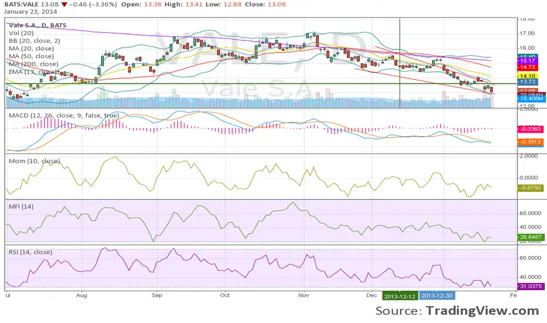
Task: Select the EMA (13, close) indicator label
Action: click(x=33, y=72)
